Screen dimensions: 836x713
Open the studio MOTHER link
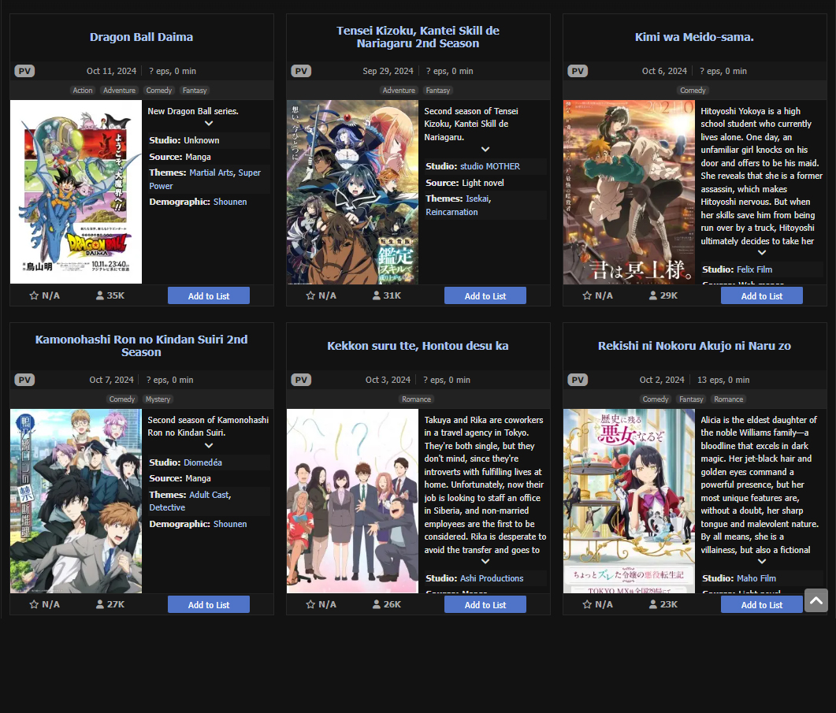[490, 166]
